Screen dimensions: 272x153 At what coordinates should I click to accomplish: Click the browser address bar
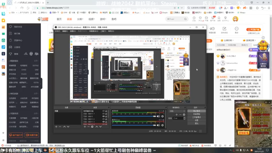tap(104, 8)
